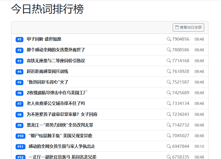Click the magnifier icon next to 7808586

click(x=169, y=50)
